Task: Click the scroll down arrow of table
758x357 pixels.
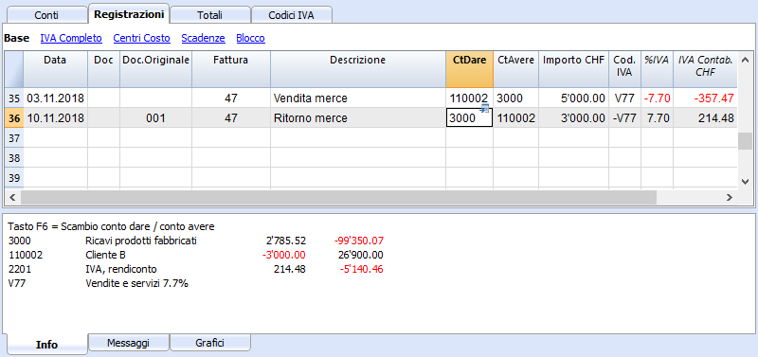Action: [x=745, y=181]
